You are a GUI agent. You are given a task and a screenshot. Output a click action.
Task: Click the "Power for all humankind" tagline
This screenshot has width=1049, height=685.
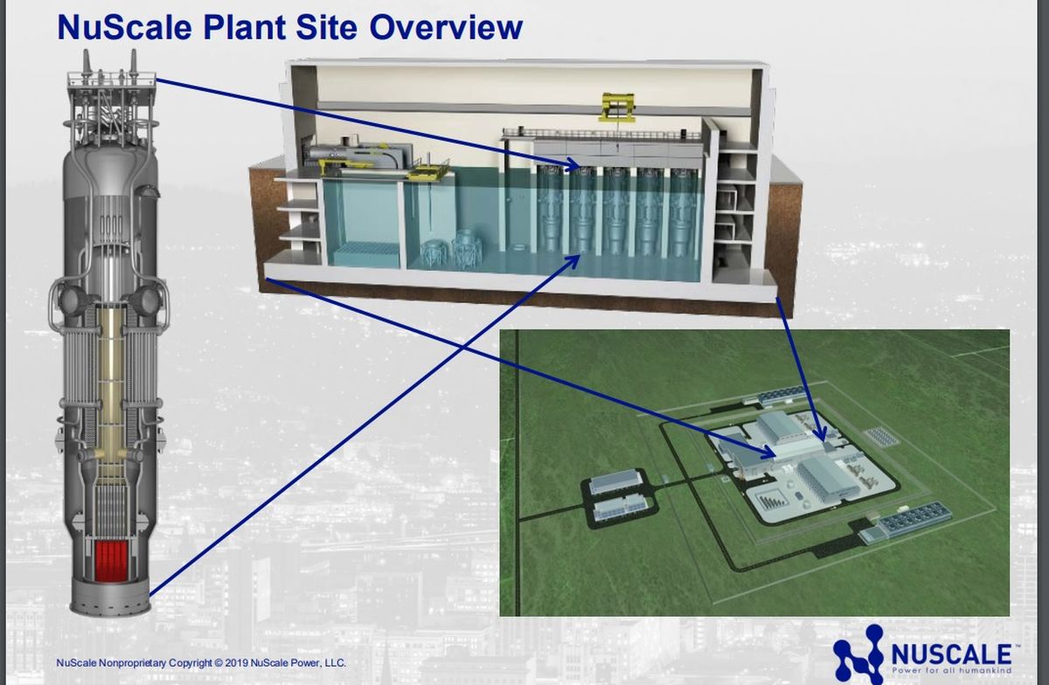951,670
